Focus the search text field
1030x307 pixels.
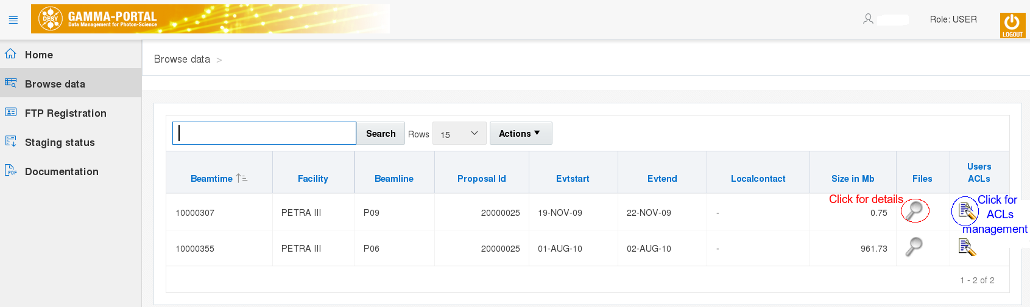264,133
